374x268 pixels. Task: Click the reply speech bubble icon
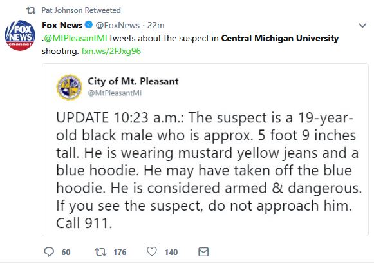click(x=49, y=252)
